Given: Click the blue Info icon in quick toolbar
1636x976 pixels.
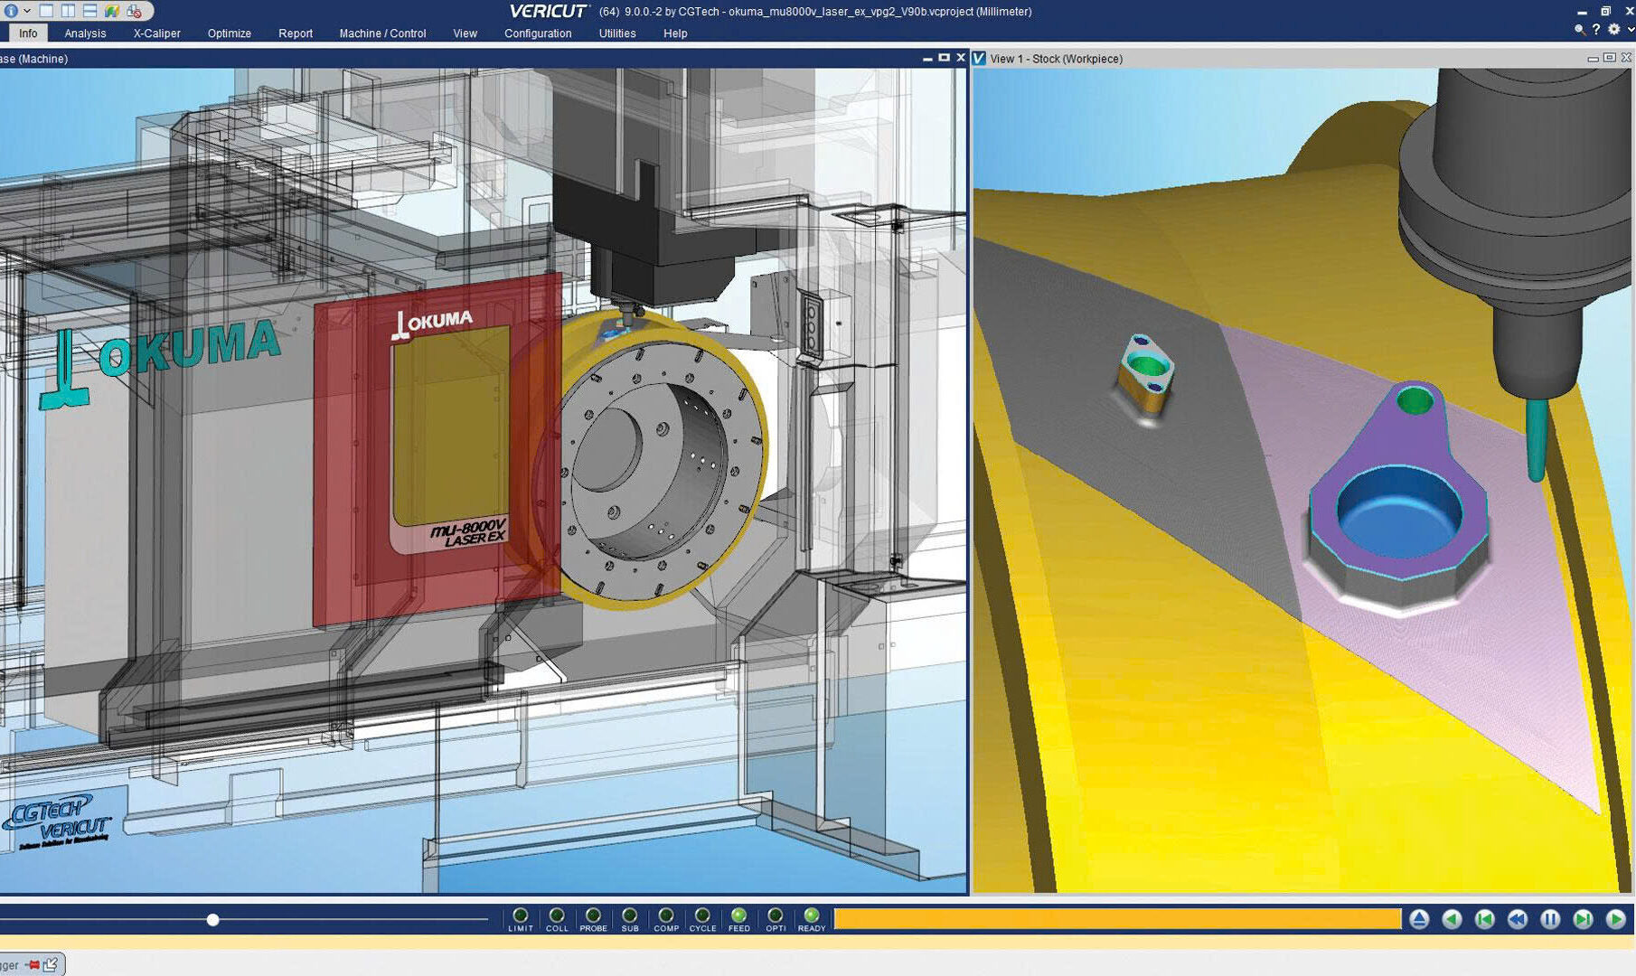Looking at the screenshot, I should [11, 11].
